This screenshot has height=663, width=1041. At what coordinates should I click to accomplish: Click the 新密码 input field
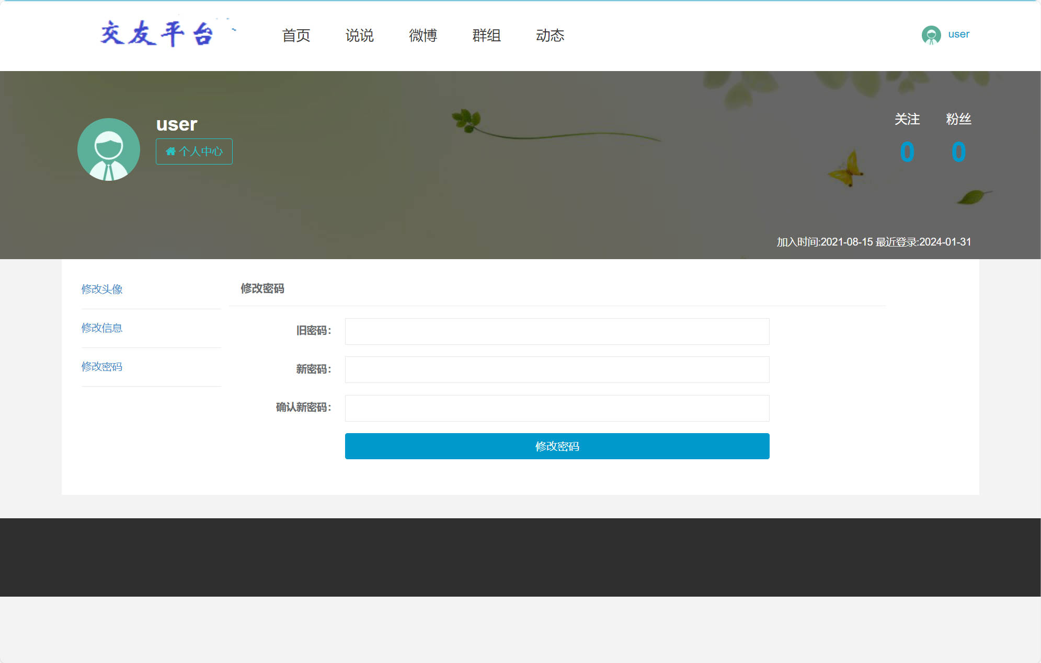[x=556, y=369]
